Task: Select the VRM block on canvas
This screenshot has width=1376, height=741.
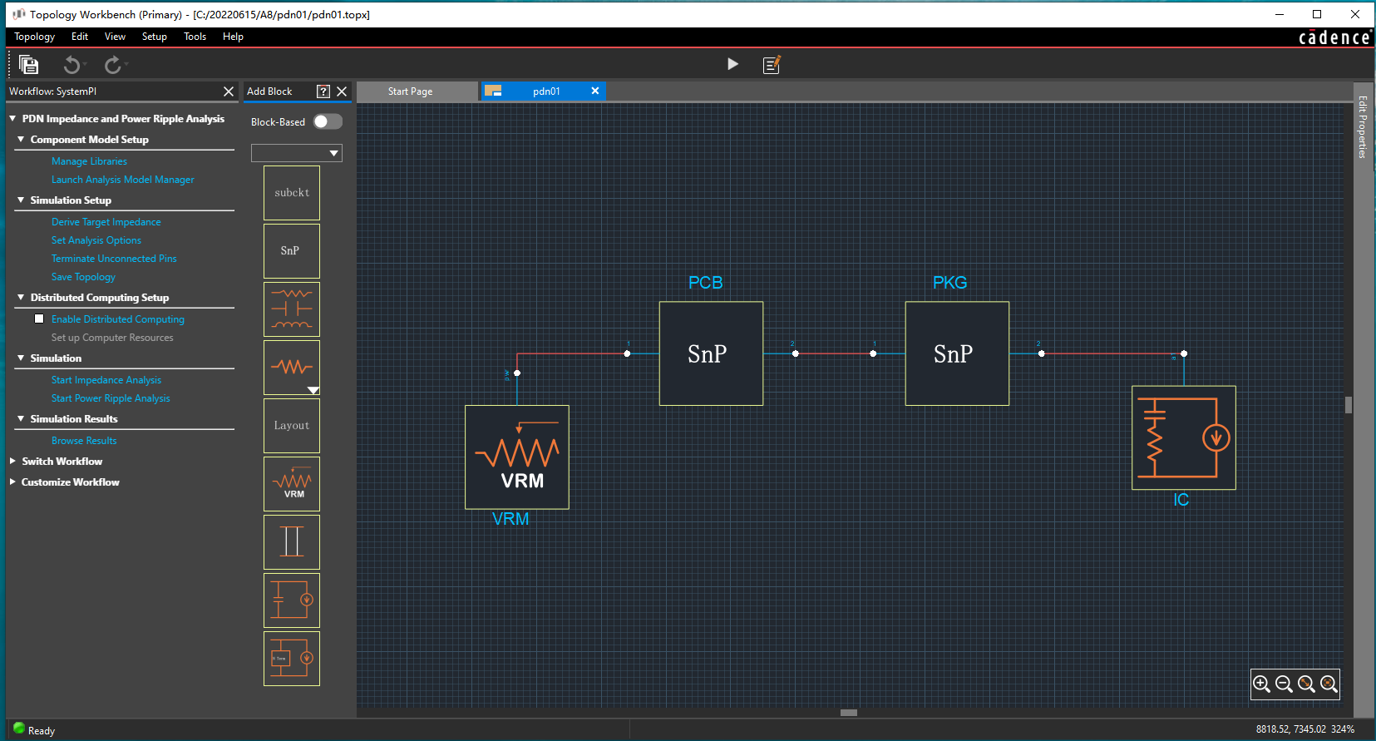Action: [x=517, y=457]
